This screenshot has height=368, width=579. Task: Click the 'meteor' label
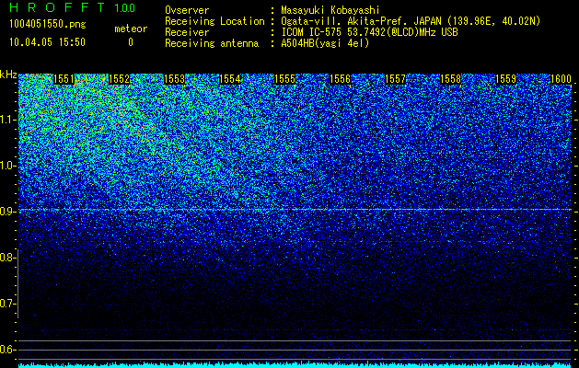tap(131, 29)
